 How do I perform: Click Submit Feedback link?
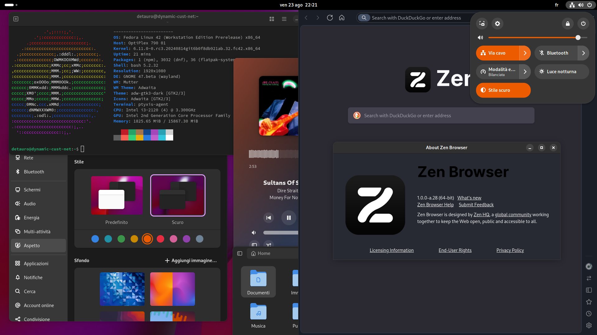476,205
